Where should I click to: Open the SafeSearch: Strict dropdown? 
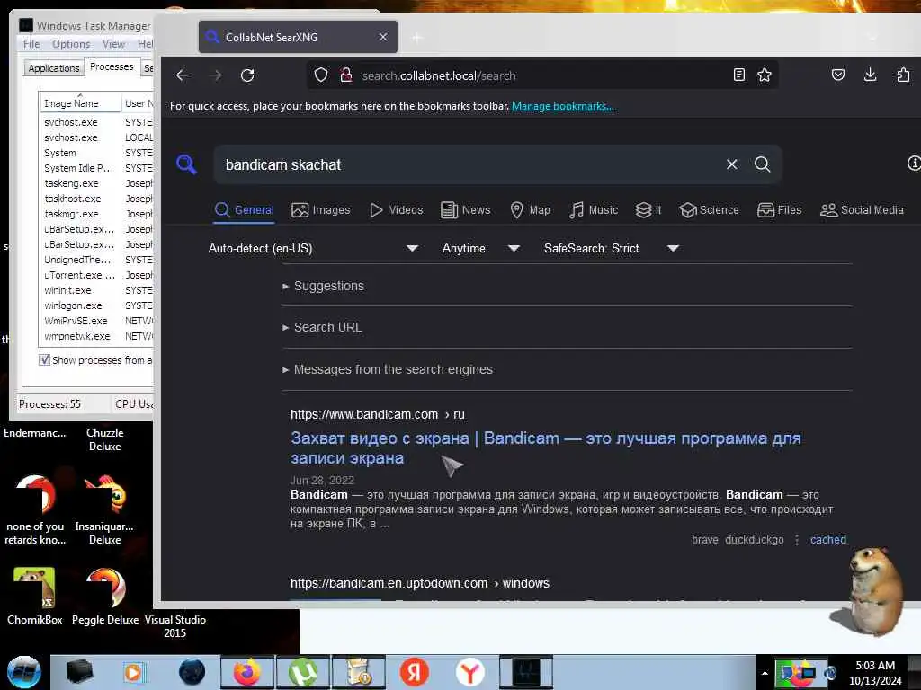[612, 248]
